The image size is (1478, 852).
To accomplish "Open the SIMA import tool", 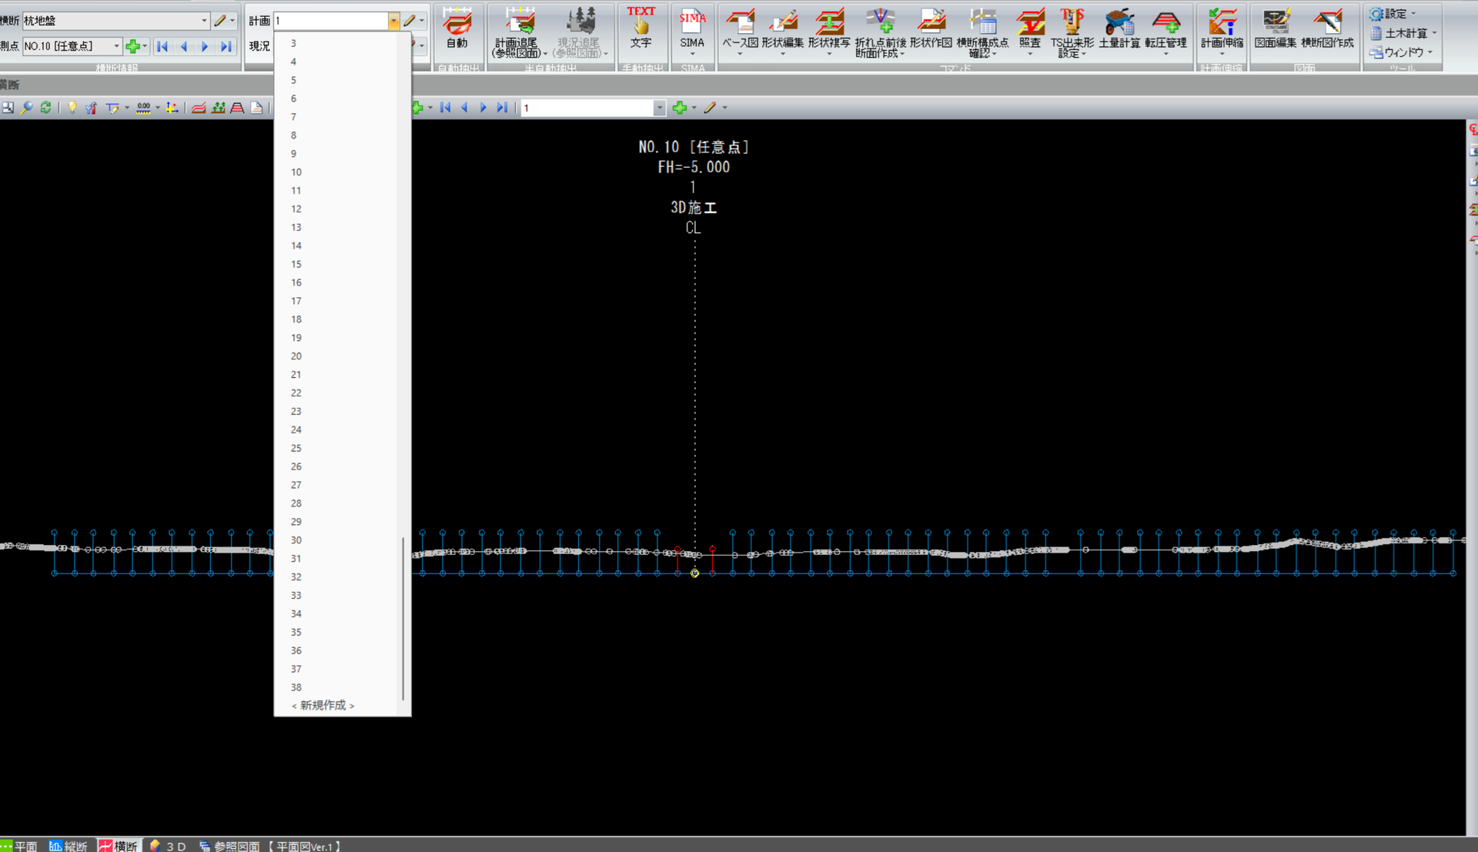I will [692, 32].
